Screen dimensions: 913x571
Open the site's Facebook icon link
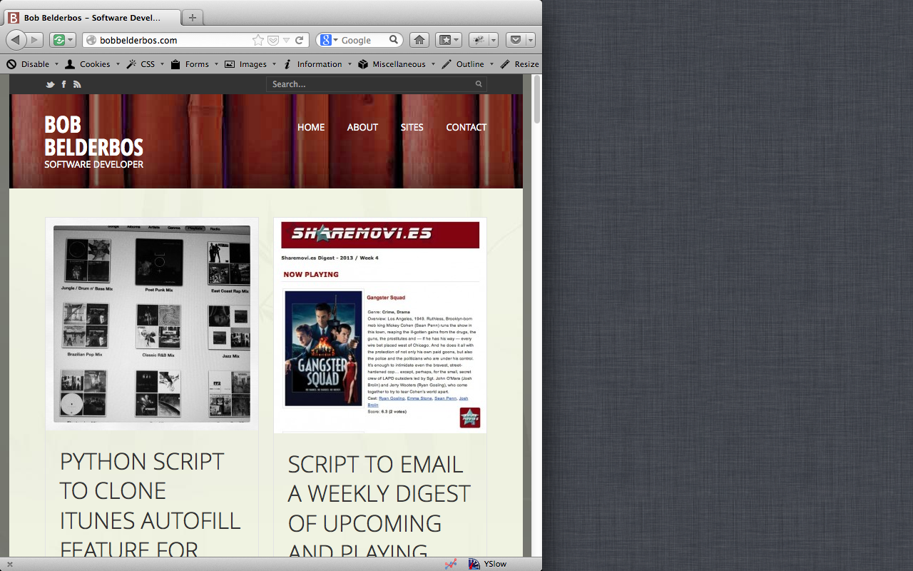63,84
